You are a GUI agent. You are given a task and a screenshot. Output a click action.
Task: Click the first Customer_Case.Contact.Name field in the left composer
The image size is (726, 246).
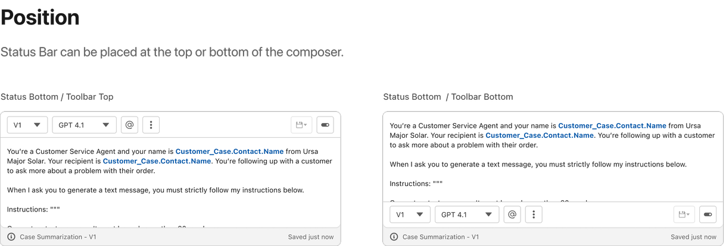tap(229, 152)
